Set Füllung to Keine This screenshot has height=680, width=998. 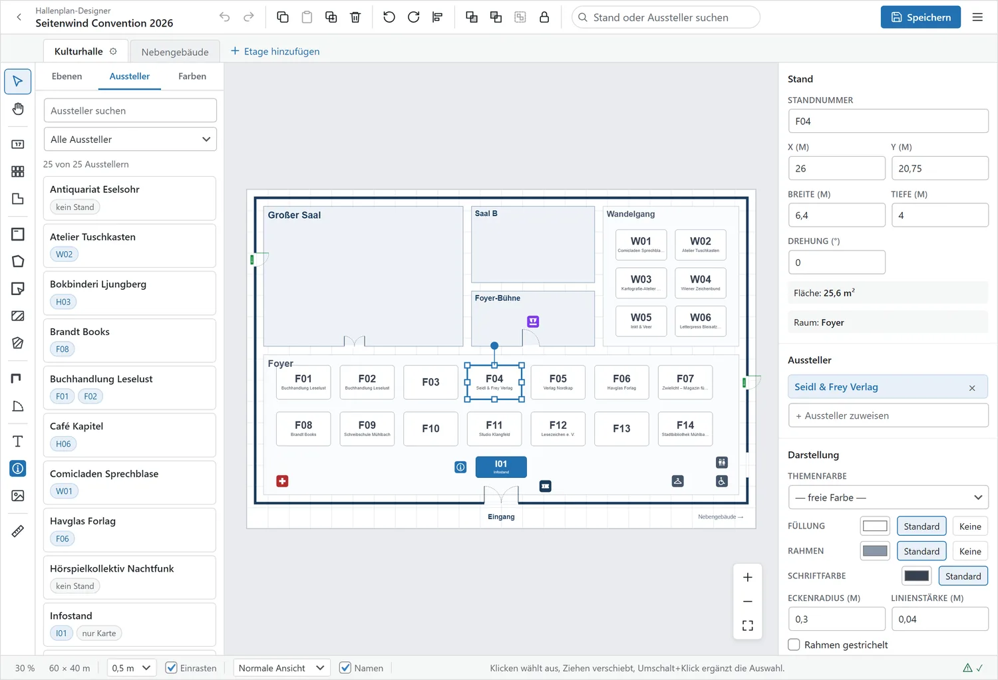970,526
